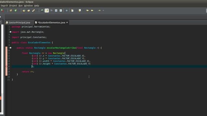Open the forward history dropdown arrow
The image size is (207, 116).
pos(103,11)
